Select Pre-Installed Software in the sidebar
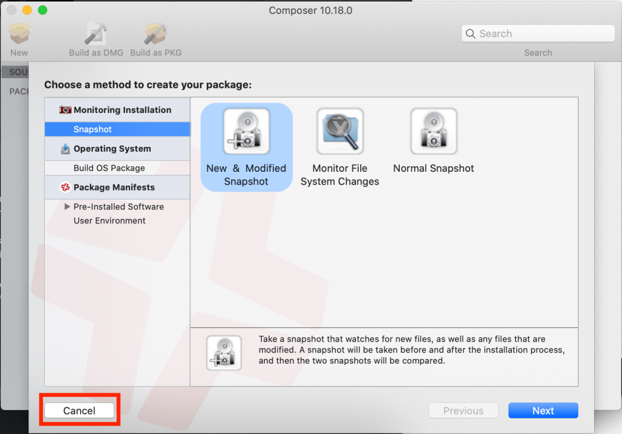 pyautogui.click(x=118, y=206)
